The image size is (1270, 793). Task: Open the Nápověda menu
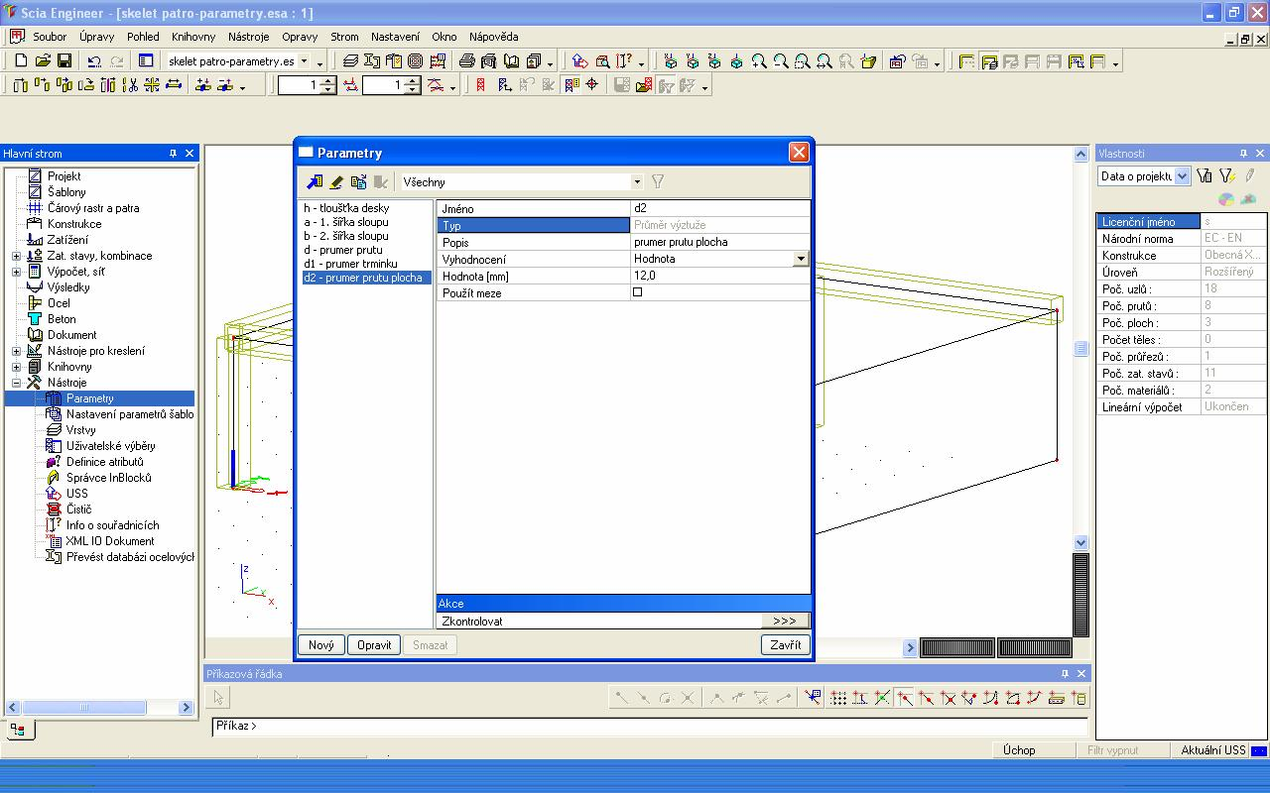(x=494, y=37)
